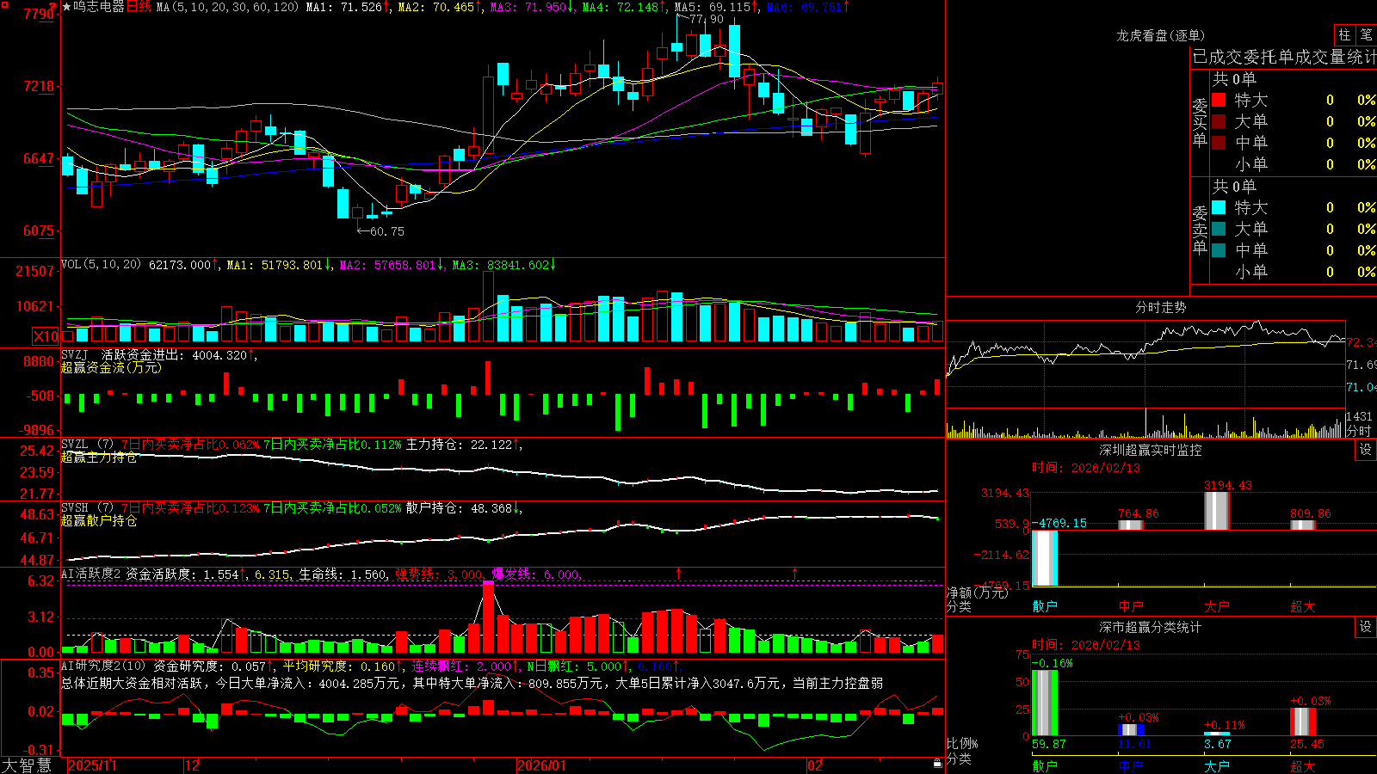The height and width of the screenshot is (774, 1377).
Task: Click the 深圳超赢实时监控 panel title
Action: [1150, 450]
